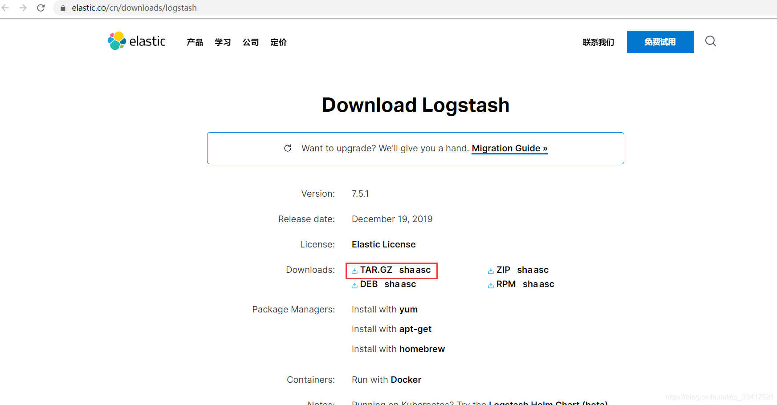Image resolution: width=777 pixels, height=405 pixels.
Task: Click the ZIP download arrow icon
Action: [491, 271]
